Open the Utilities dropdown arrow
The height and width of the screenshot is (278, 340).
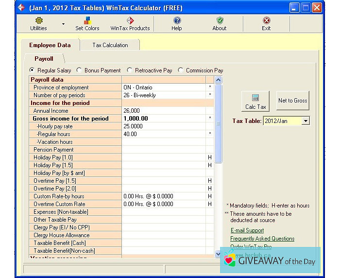click(63, 23)
